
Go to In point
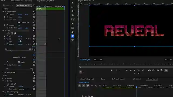pyautogui.click(x=127, y=70)
